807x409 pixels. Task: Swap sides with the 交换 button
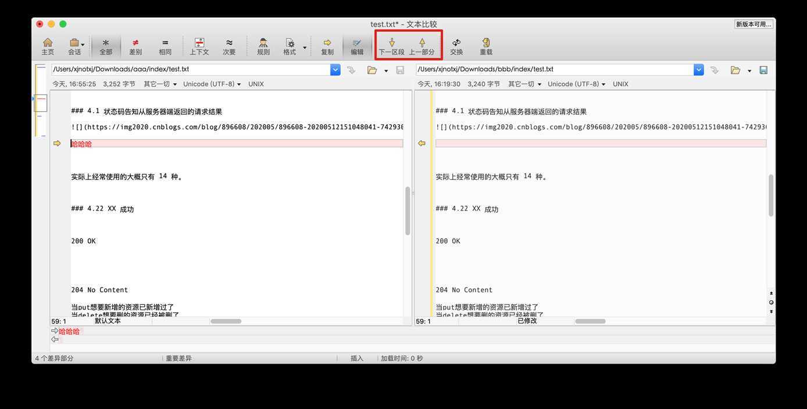click(456, 47)
